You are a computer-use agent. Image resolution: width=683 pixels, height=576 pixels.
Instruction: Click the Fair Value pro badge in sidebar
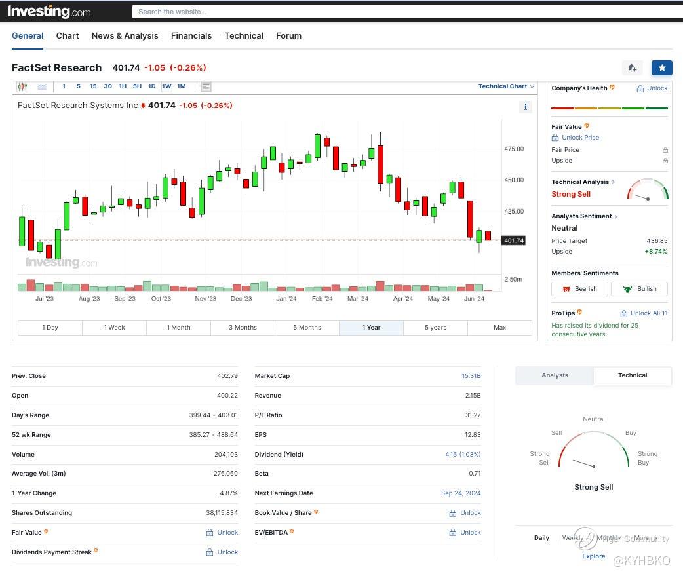(x=587, y=126)
